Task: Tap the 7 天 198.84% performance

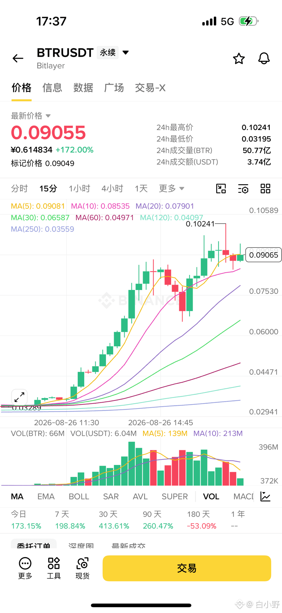Action: tap(70, 520)
